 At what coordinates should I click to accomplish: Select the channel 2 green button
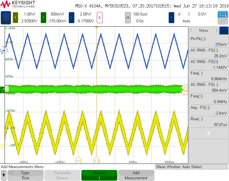tap(44, 17)
